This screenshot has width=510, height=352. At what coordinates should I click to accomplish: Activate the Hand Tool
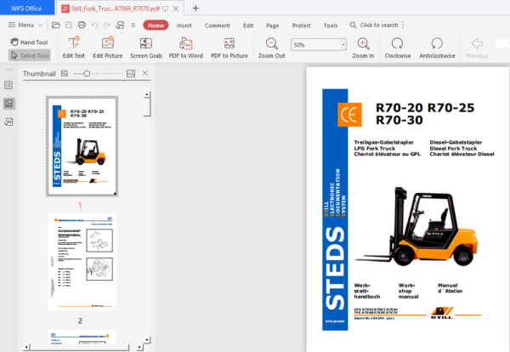point(29,42)
